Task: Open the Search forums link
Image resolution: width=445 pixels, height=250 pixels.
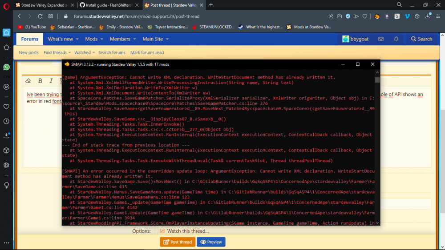Action: [x=112, y=53]
